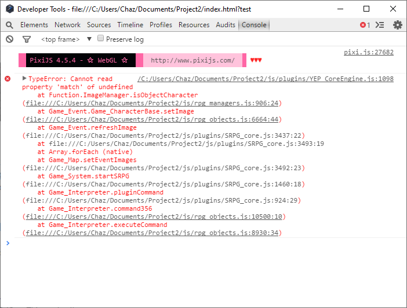Select the Console tab
Image resolution: width=407 pixels, height=308 pixels.
[254, 25]
